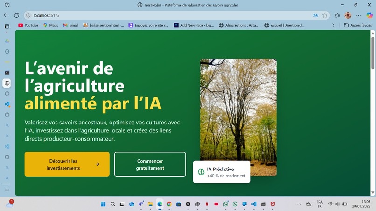Open Netflix from the taskbar
The width and height of the screenshot is (376, 211).
point(207,204)
